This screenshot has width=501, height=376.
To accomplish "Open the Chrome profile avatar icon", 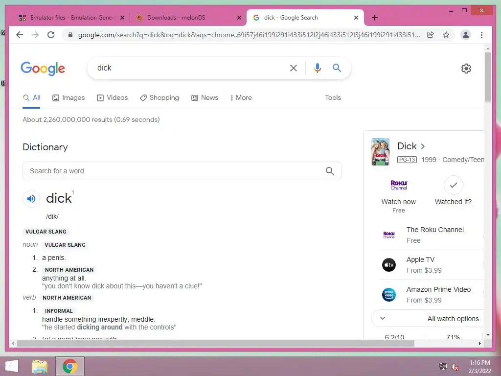I will pos(466,35).
